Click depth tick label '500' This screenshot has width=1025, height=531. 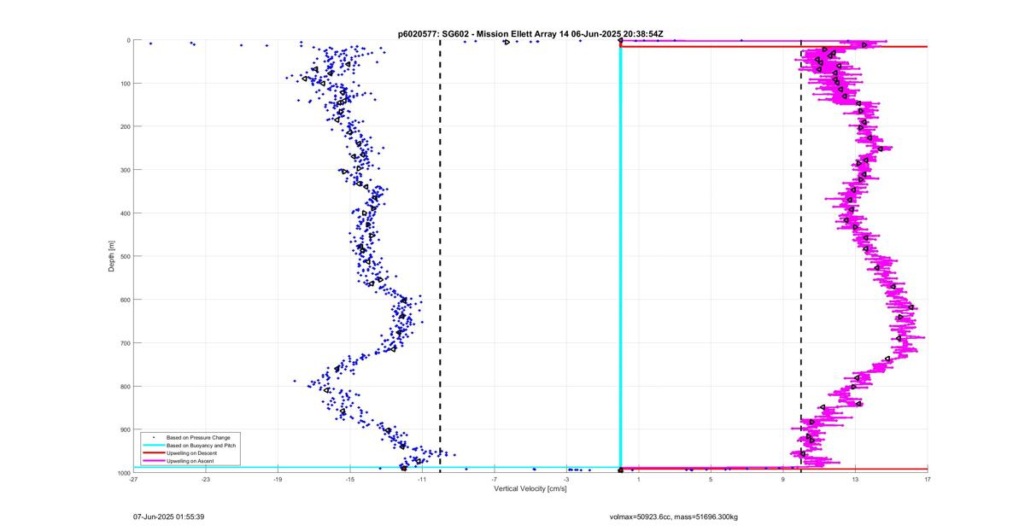125,256
